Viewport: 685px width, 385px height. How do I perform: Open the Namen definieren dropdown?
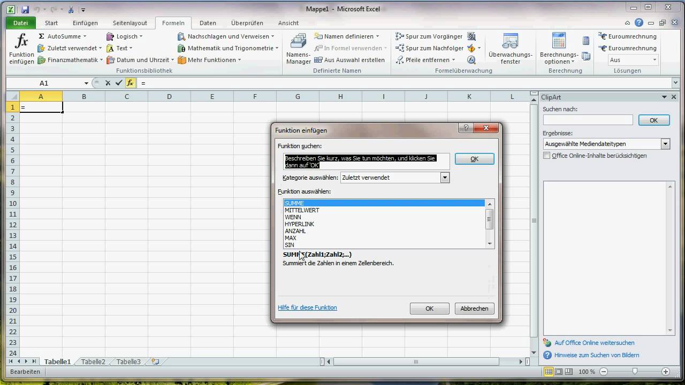(347, 36)
